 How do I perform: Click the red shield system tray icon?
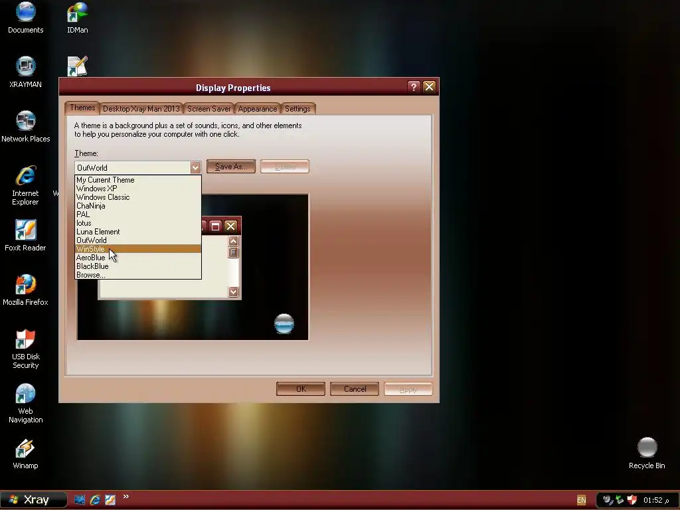[632, 500]
